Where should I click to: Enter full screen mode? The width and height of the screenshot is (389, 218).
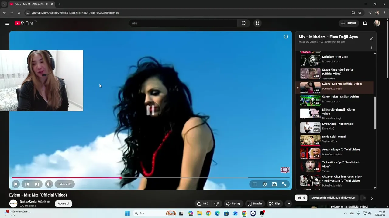(284, 184)
